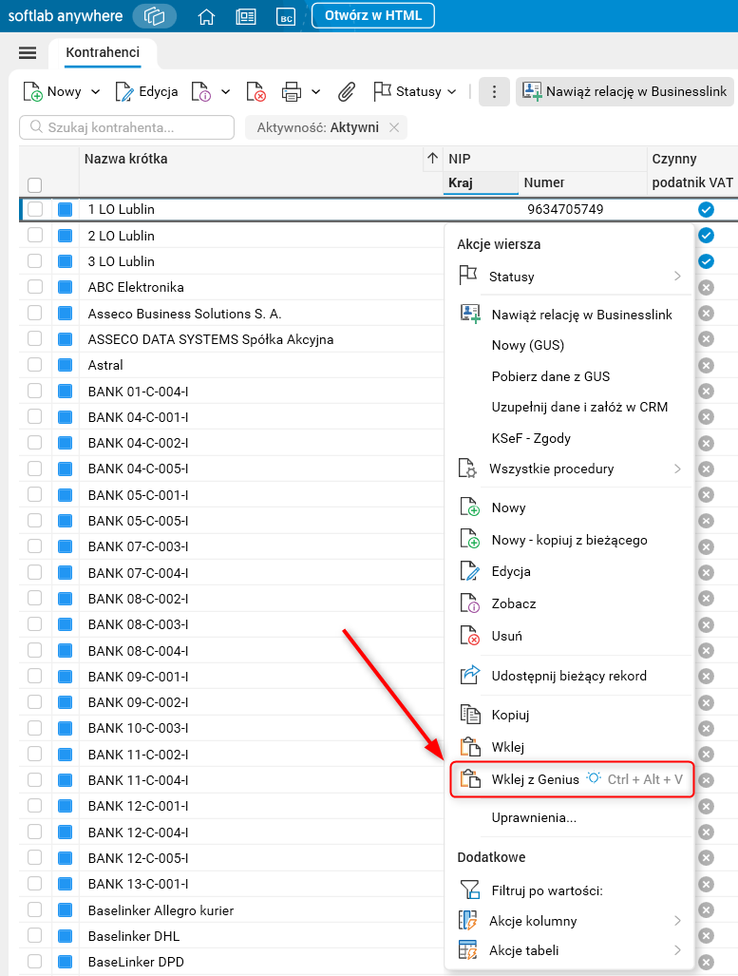The image size is (738, 976).
Task: Open the softlab anywhere workspace icon
Action: pyautogui.click(x=154, y=16)
